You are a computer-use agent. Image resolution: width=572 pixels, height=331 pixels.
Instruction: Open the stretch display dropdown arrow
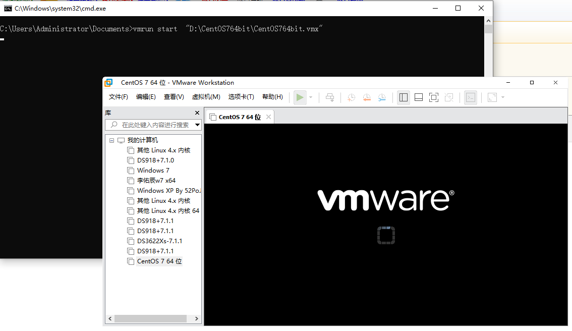click(503, 97)
